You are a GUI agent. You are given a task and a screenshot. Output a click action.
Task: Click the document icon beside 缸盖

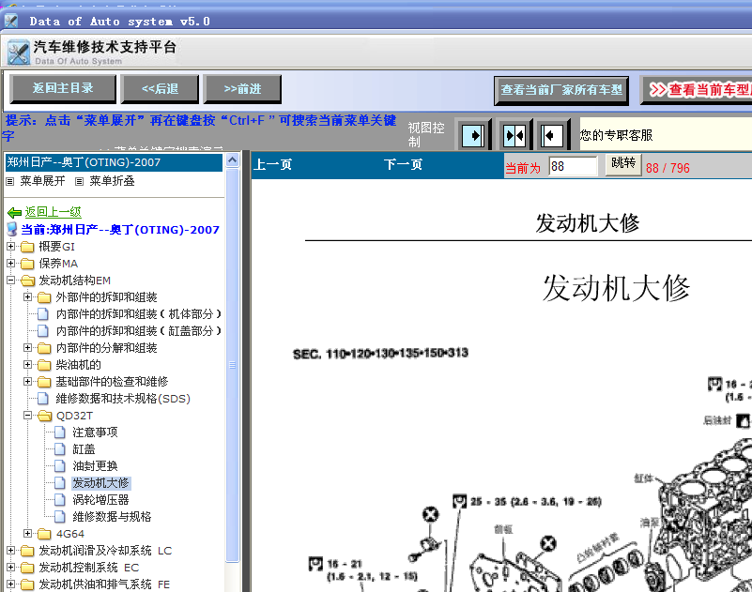tap(60, 449)
